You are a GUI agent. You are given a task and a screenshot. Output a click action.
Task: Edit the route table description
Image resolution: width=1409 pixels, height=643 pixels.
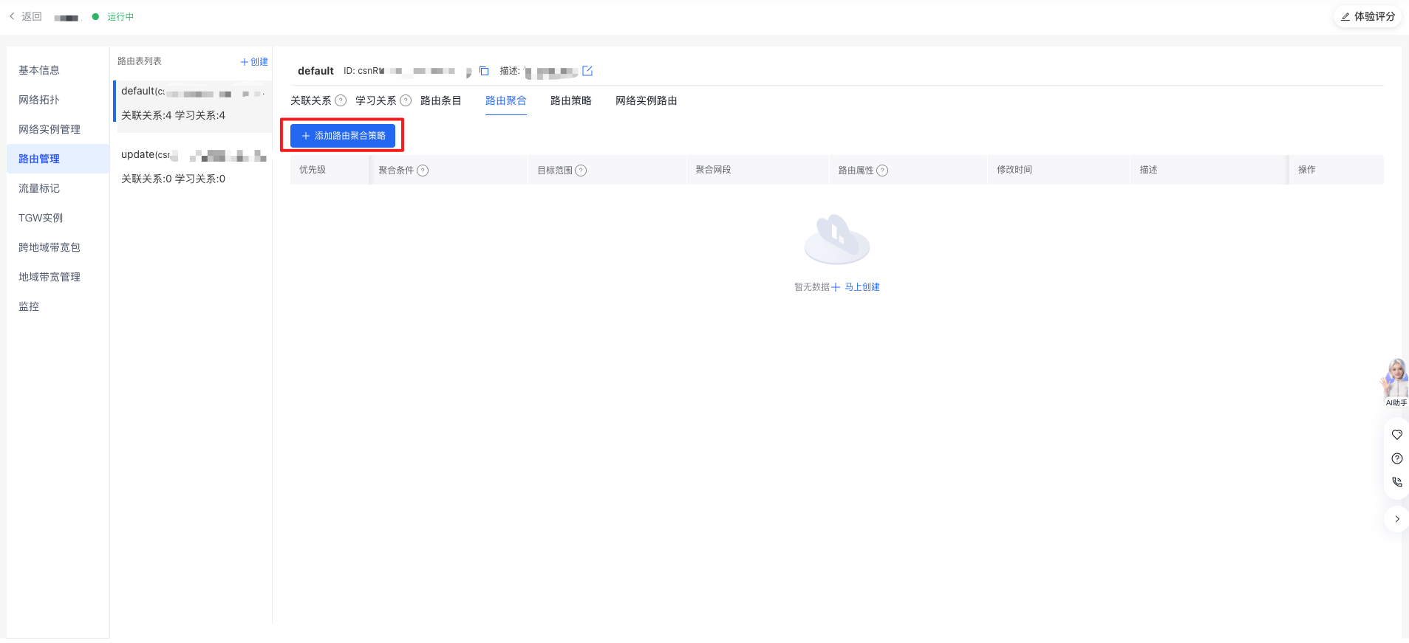[x=587, y=71]
